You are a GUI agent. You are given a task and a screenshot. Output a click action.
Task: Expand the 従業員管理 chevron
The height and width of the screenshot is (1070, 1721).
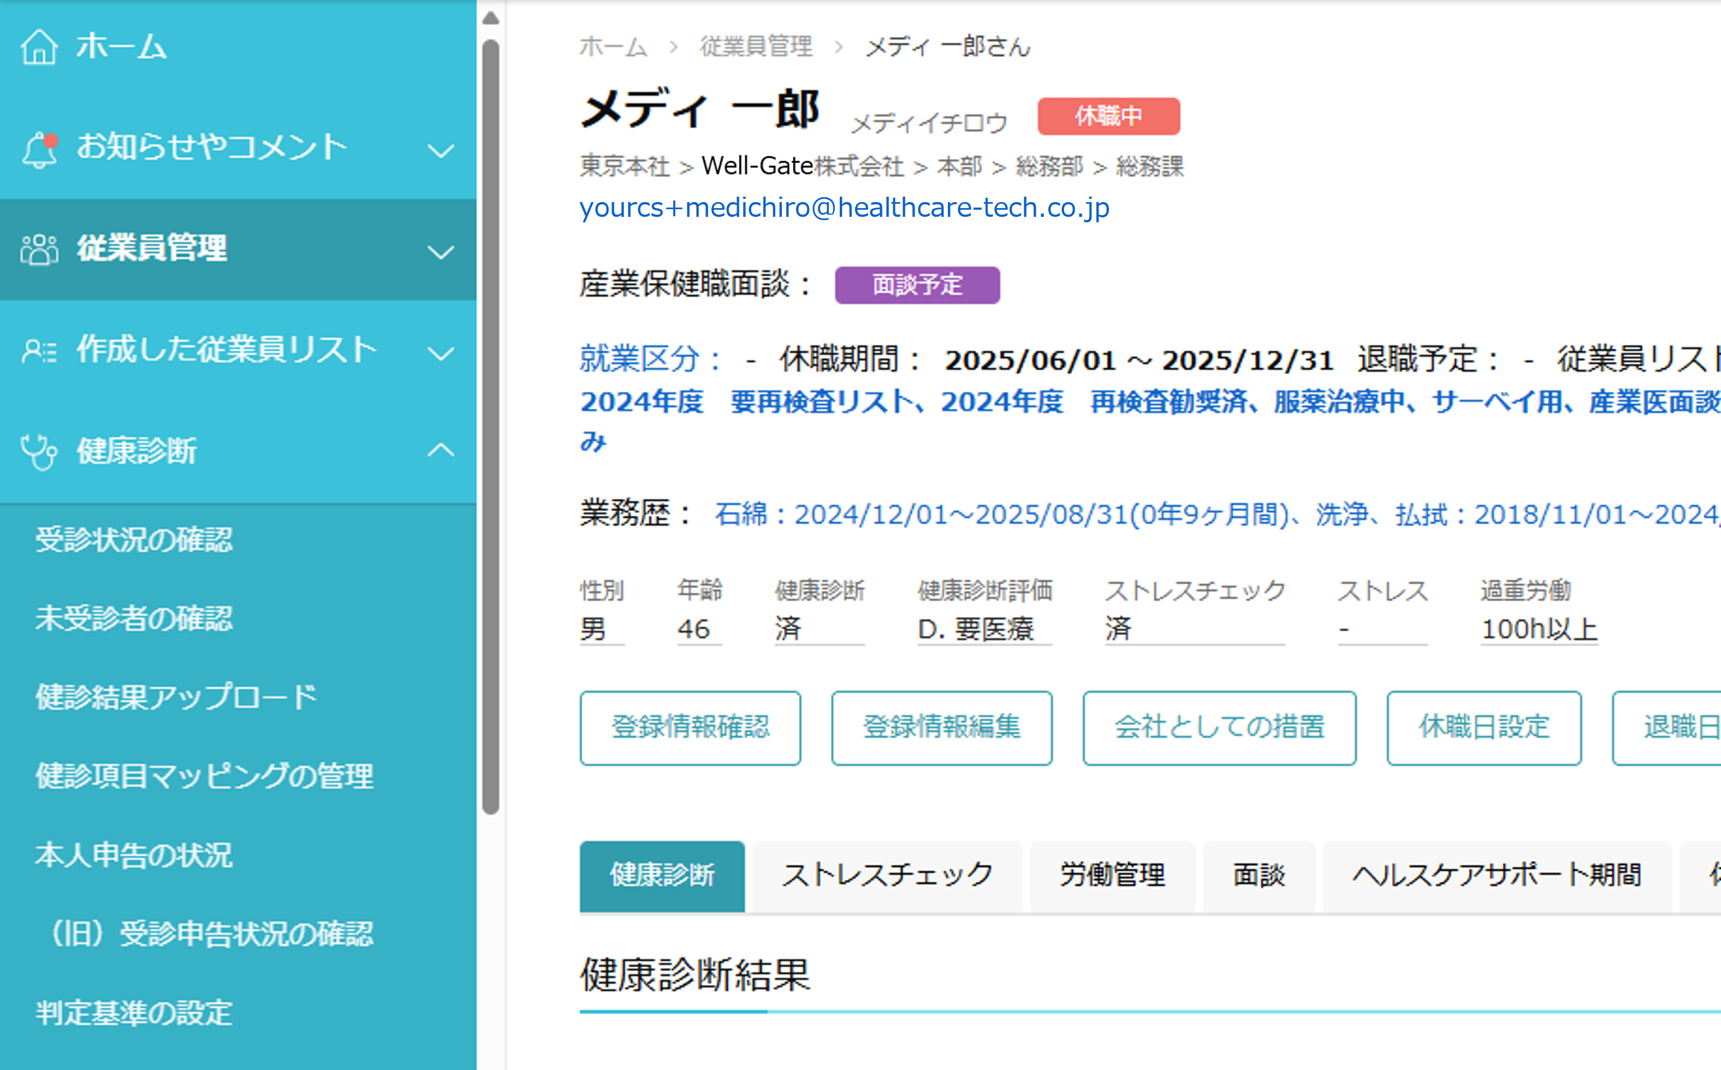click(x=441, y=252)
